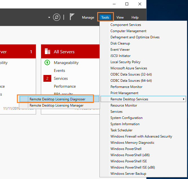Open Services in All Servers tile
The width and height of the screenshot is (188, 179).
pyautogui.click(x=61, y=78)
